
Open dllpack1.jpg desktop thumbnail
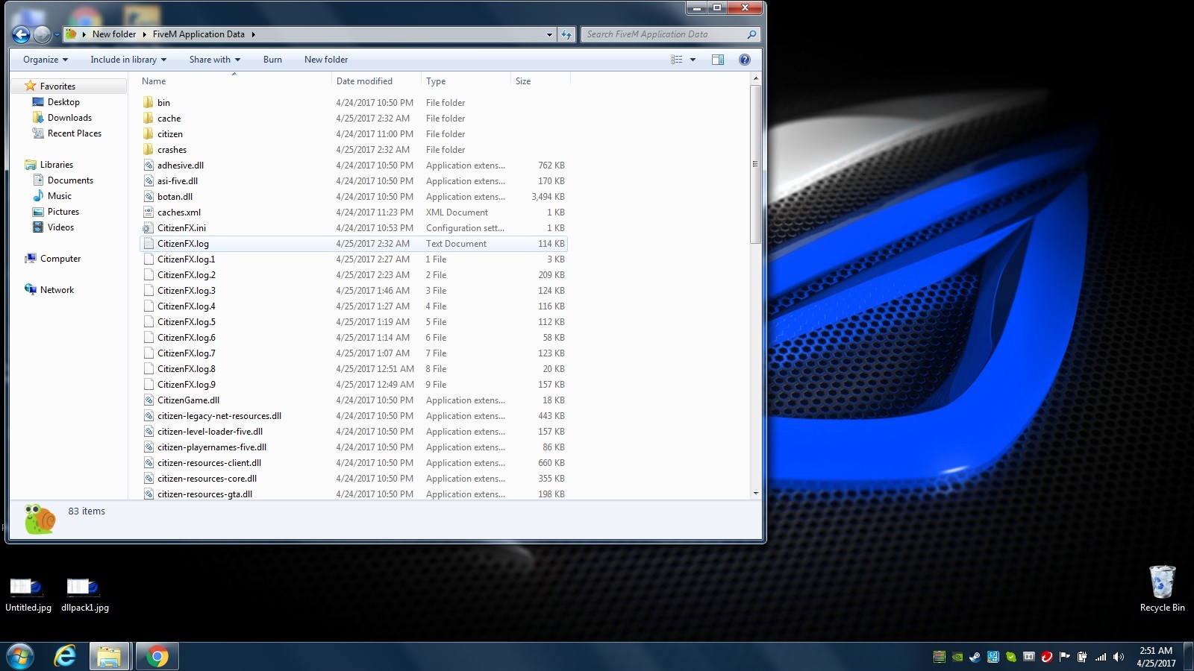point(84,587)
